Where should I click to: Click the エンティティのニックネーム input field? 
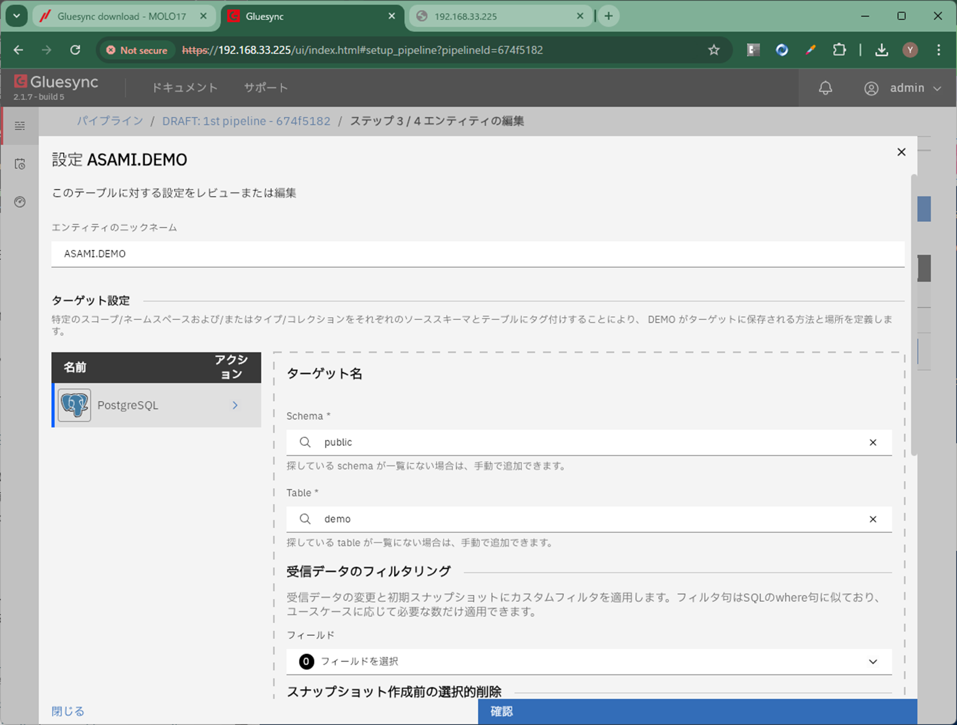[477, 254]
